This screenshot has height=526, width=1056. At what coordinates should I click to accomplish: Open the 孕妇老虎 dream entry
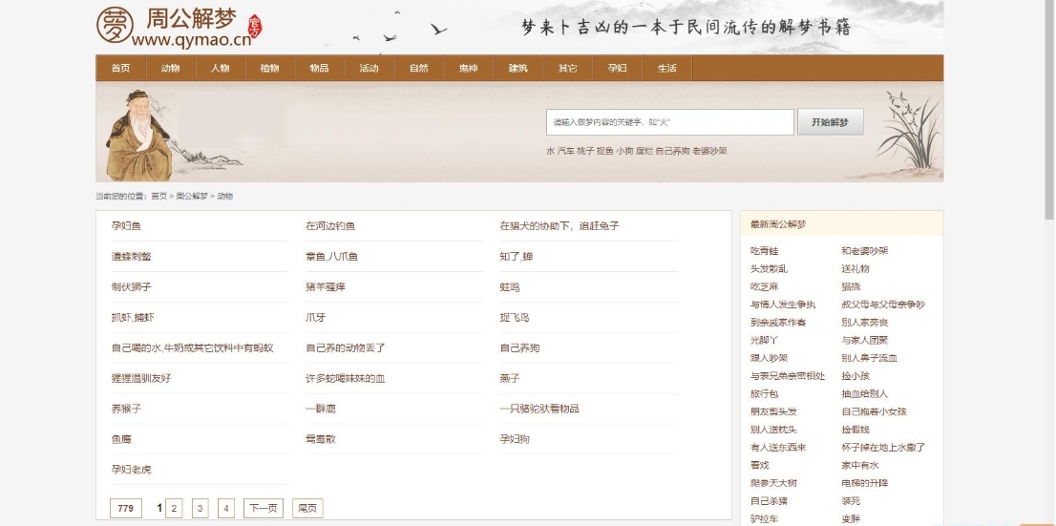[132, 470]
